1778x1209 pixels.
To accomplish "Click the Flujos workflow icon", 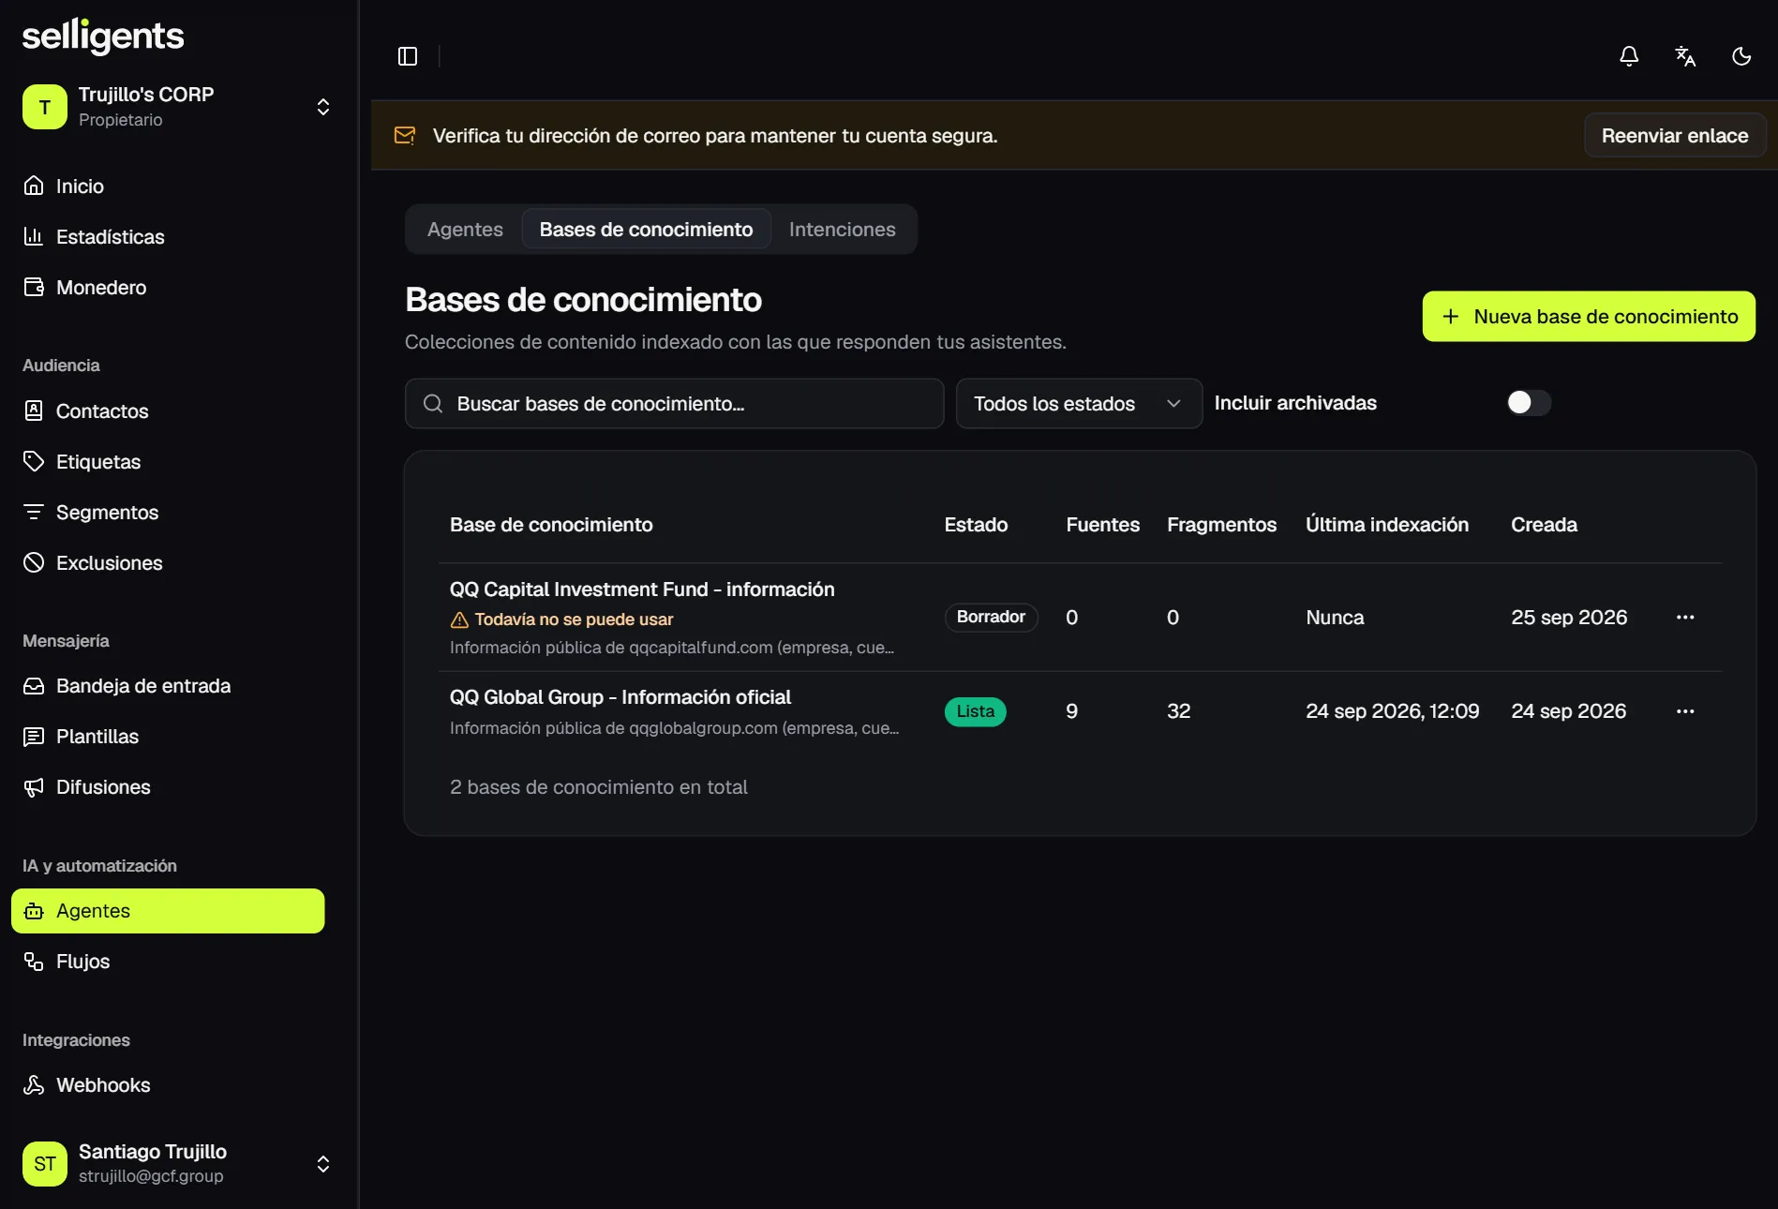I will click(x=34, y=962).
